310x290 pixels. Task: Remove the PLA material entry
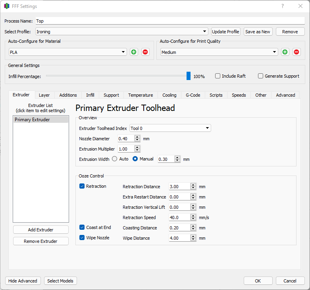(x=145, y=52)
